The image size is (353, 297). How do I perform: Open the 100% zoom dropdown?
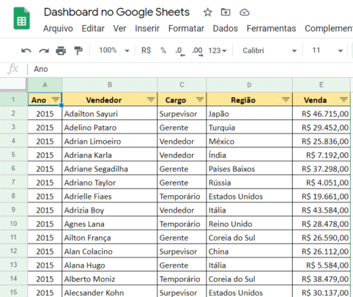point(114,51)
